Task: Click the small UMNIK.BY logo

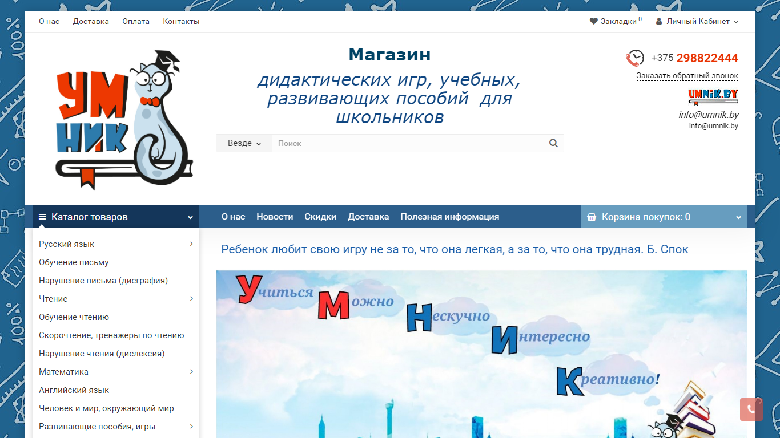Action: coord(713,96)
